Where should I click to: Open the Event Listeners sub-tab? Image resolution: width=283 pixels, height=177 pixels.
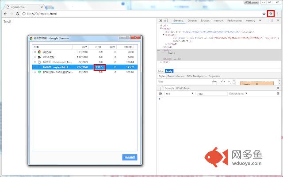176,76
